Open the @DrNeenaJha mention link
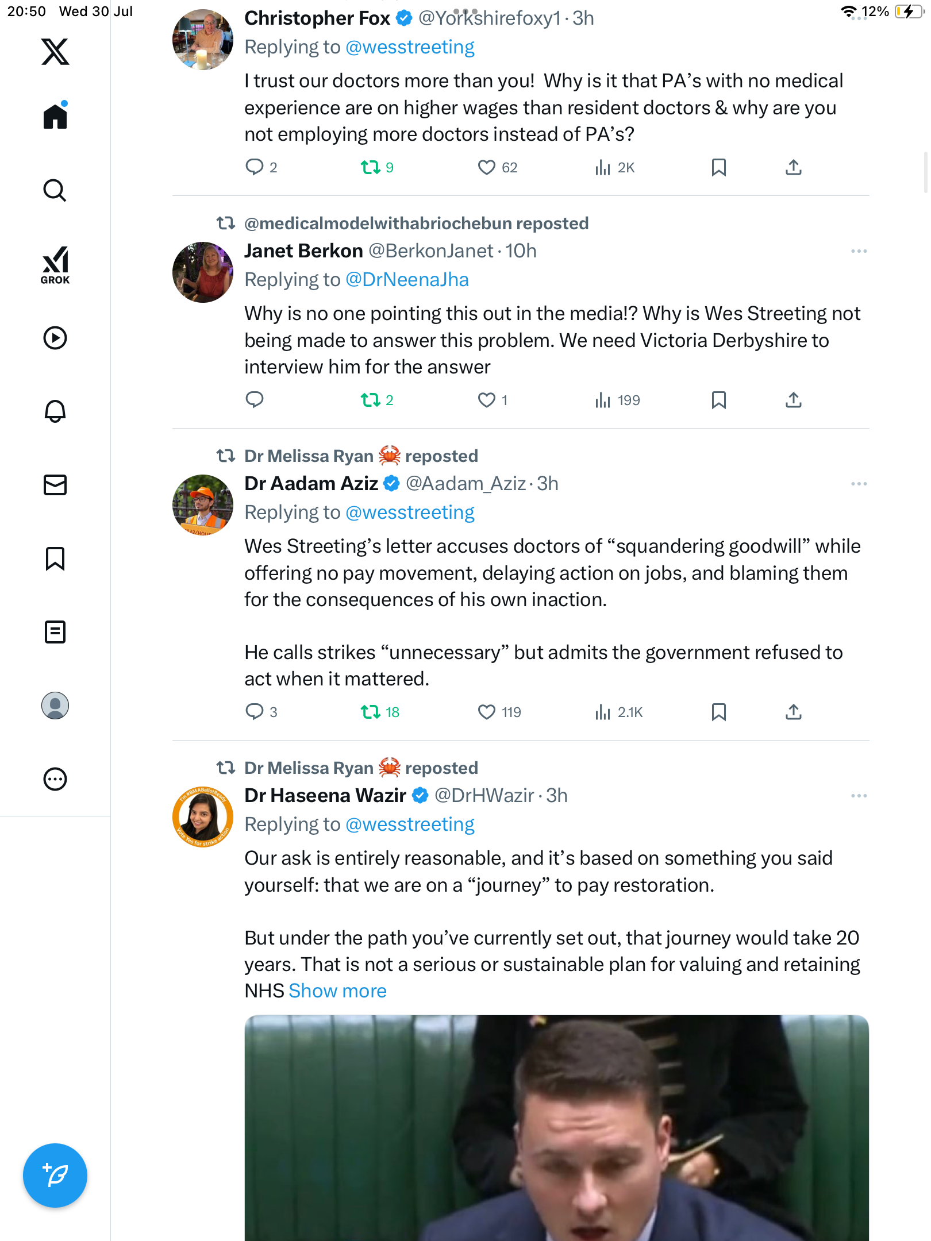 [407, 280]
